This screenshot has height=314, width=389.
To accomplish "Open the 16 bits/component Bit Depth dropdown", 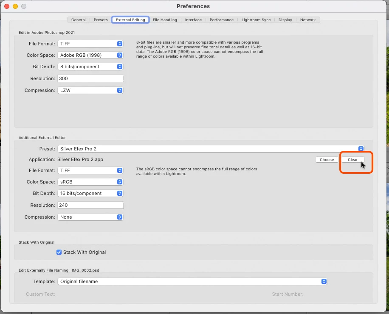I will coord(90,193).
